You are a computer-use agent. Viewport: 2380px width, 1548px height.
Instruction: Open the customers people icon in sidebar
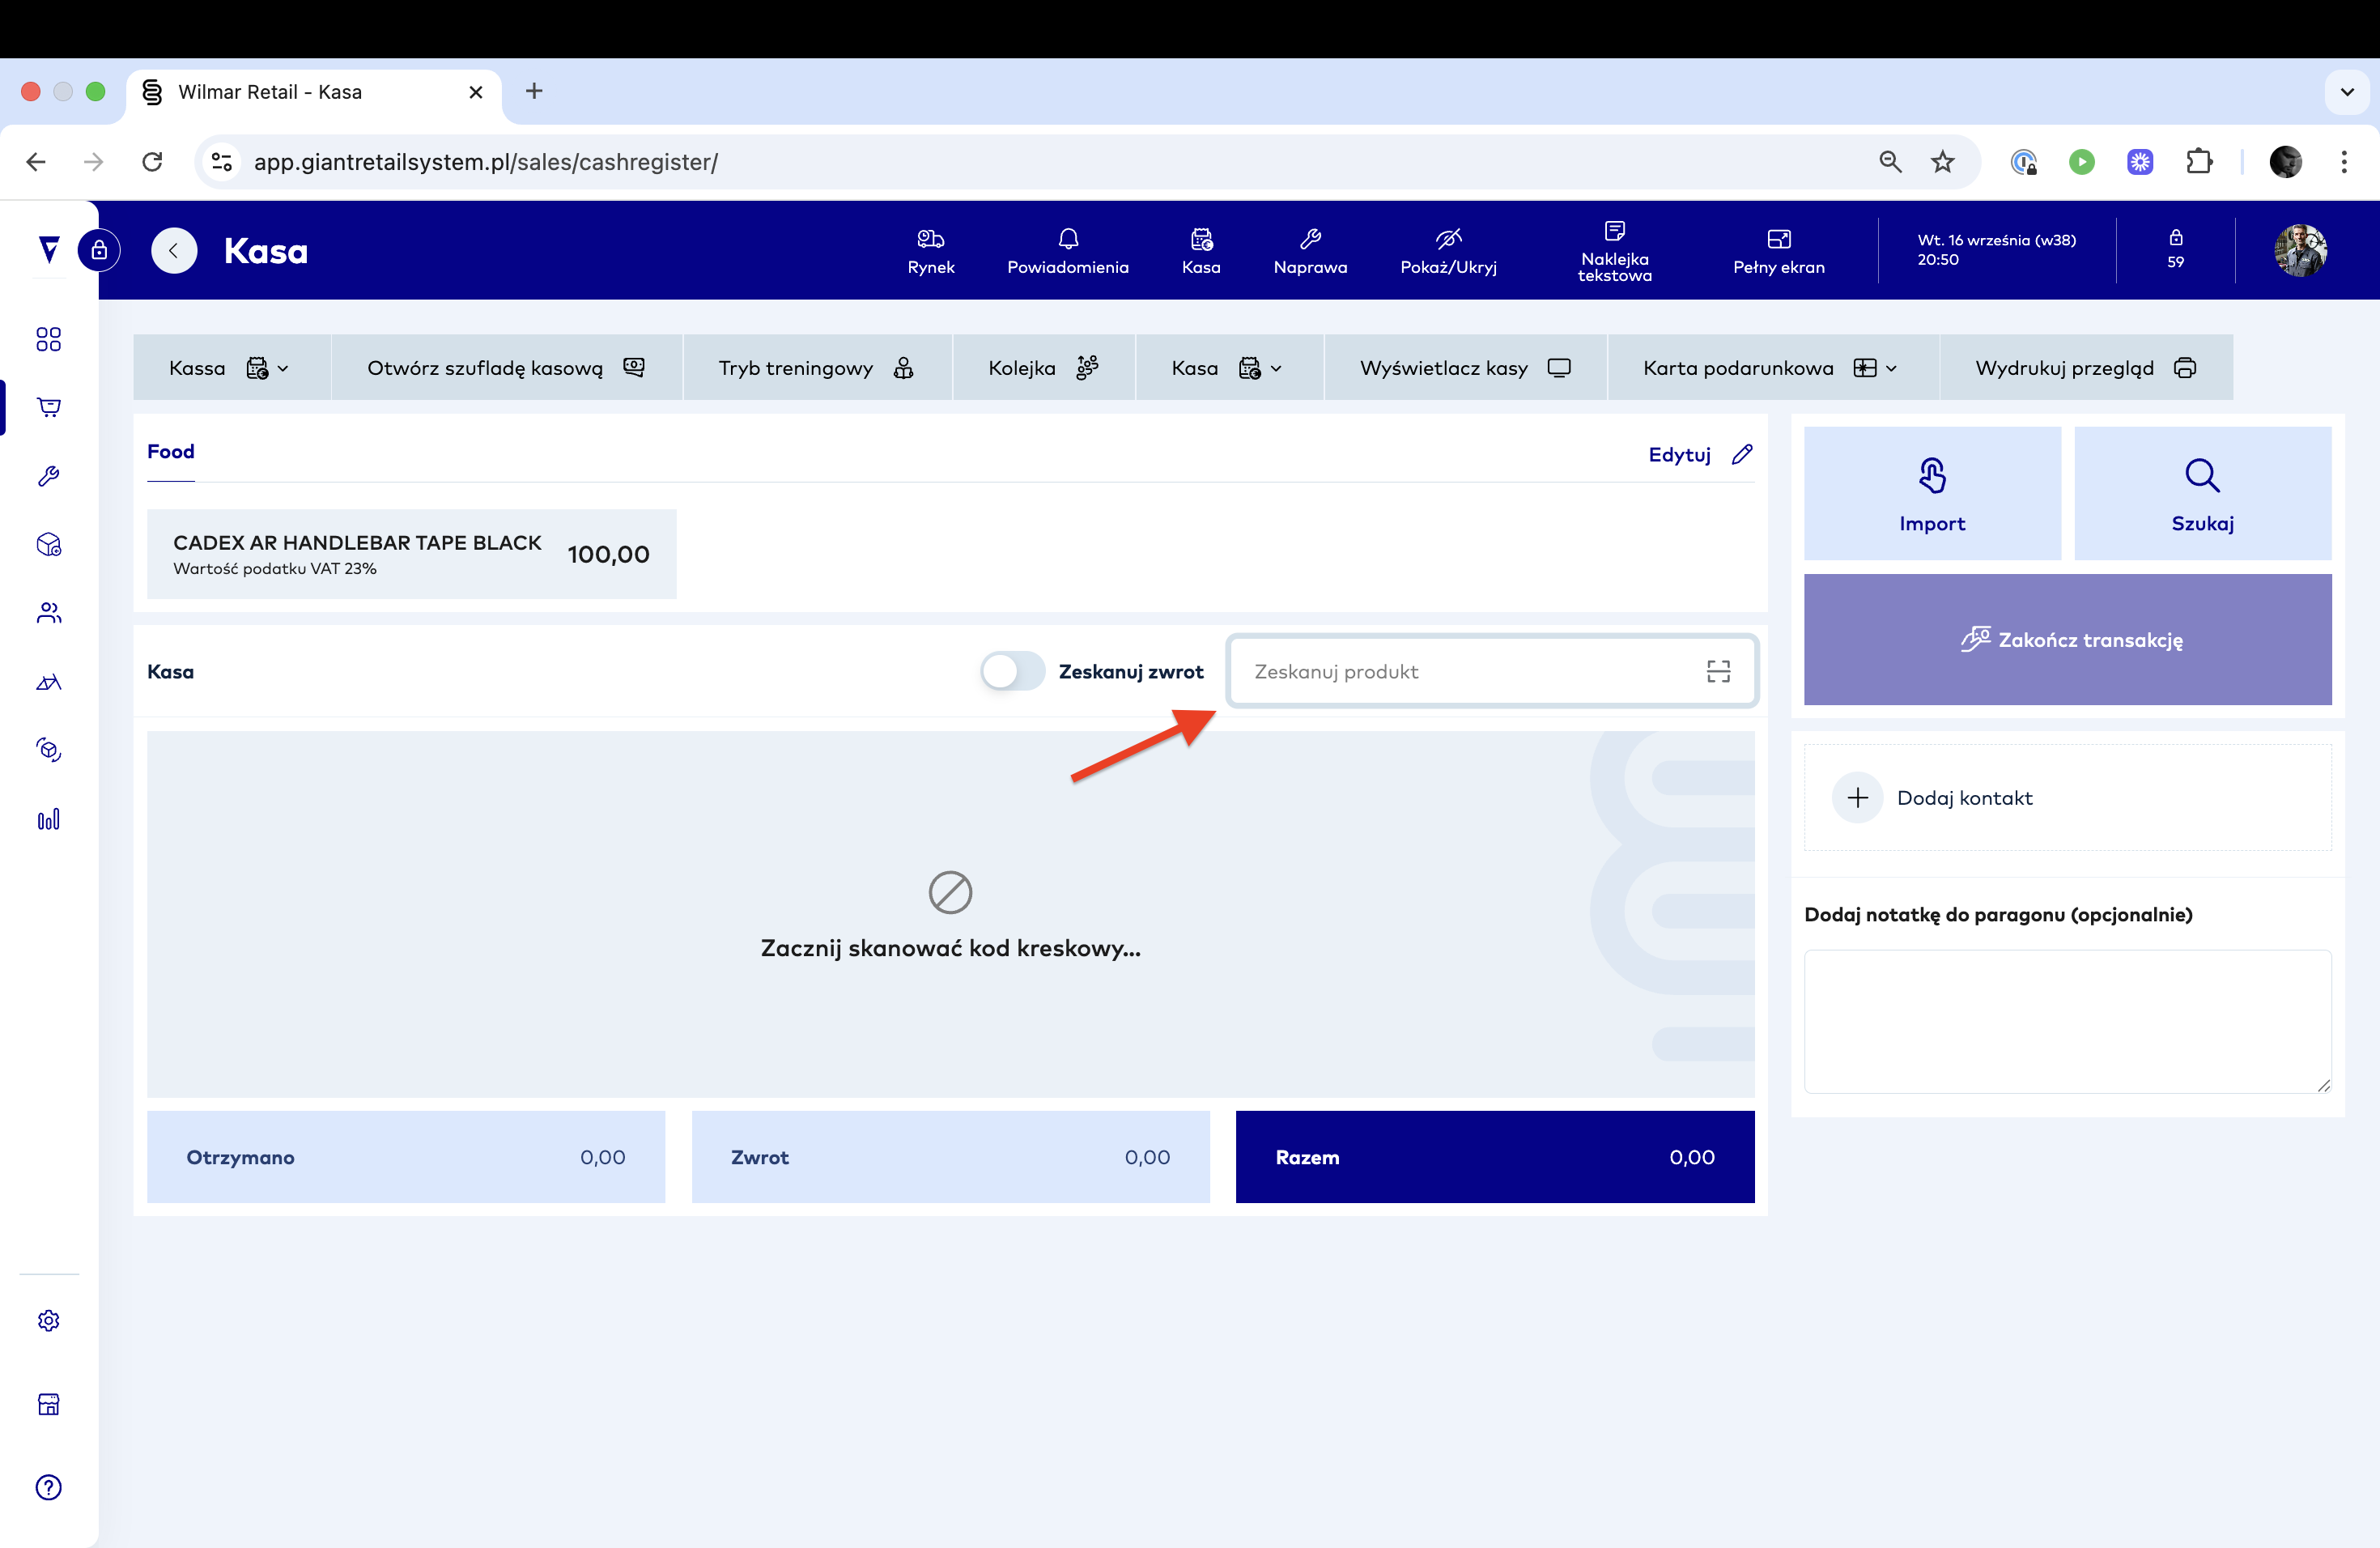coord(48,612)
